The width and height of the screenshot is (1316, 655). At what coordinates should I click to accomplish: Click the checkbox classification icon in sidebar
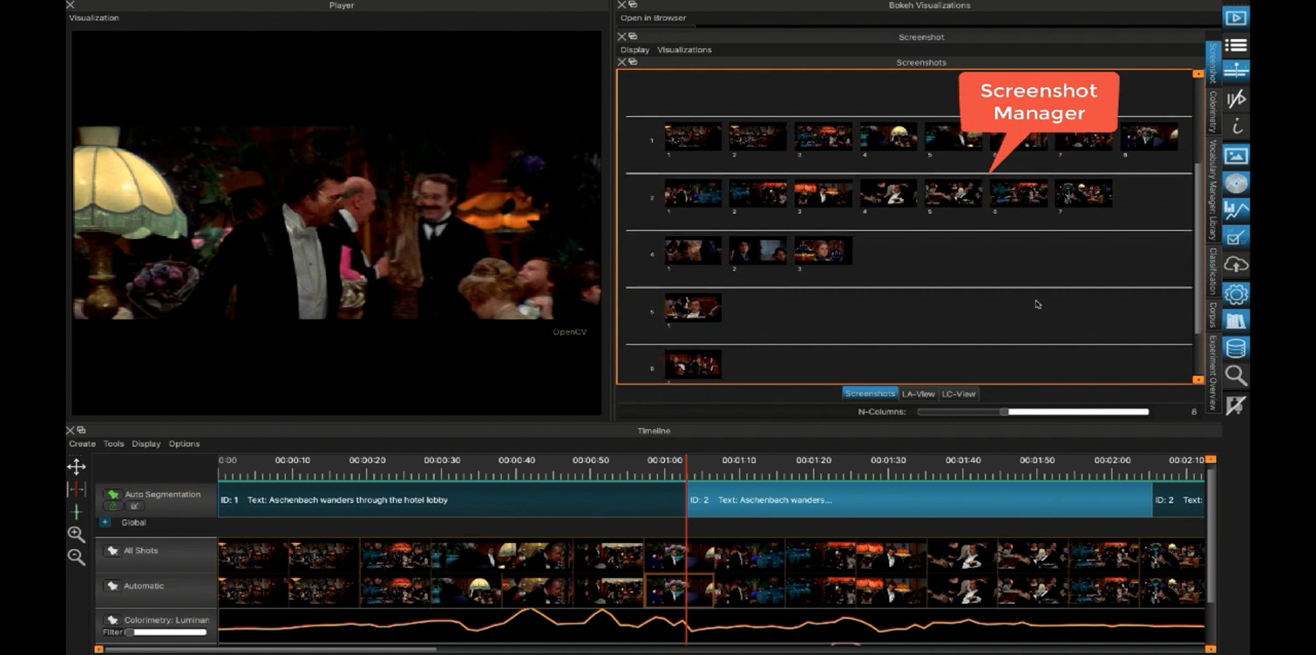click(1235, 237)
